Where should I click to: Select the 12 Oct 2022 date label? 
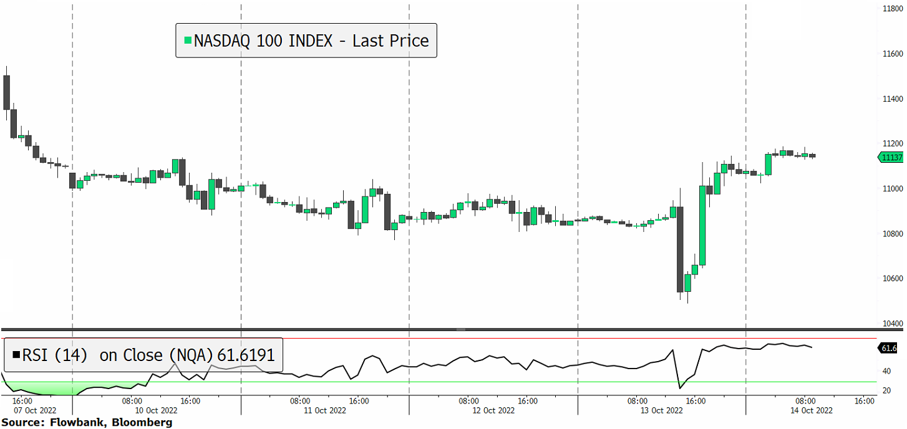click(x=493, y=410)
